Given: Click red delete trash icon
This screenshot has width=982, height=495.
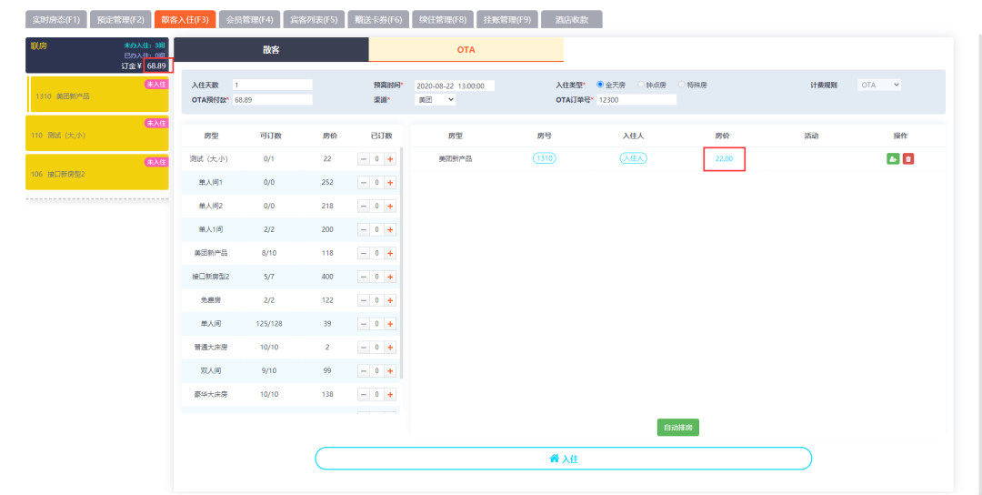Looking at the screenshot, I should coord(908,159).
